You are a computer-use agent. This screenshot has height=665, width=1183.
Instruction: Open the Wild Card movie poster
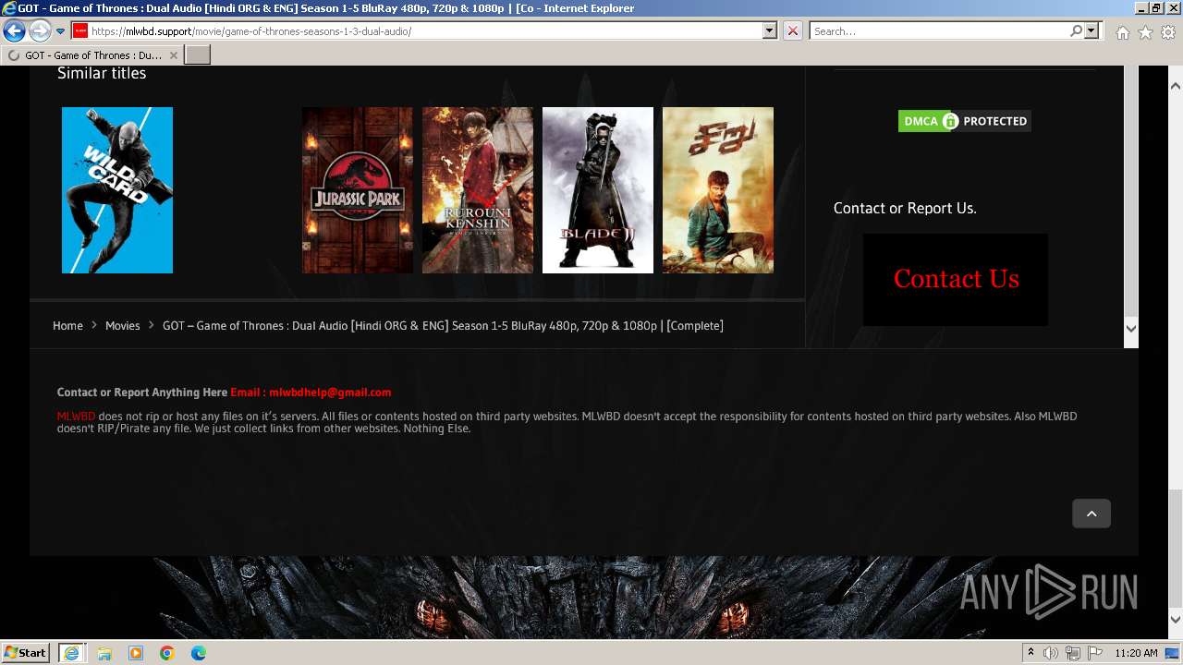point(117,190)
